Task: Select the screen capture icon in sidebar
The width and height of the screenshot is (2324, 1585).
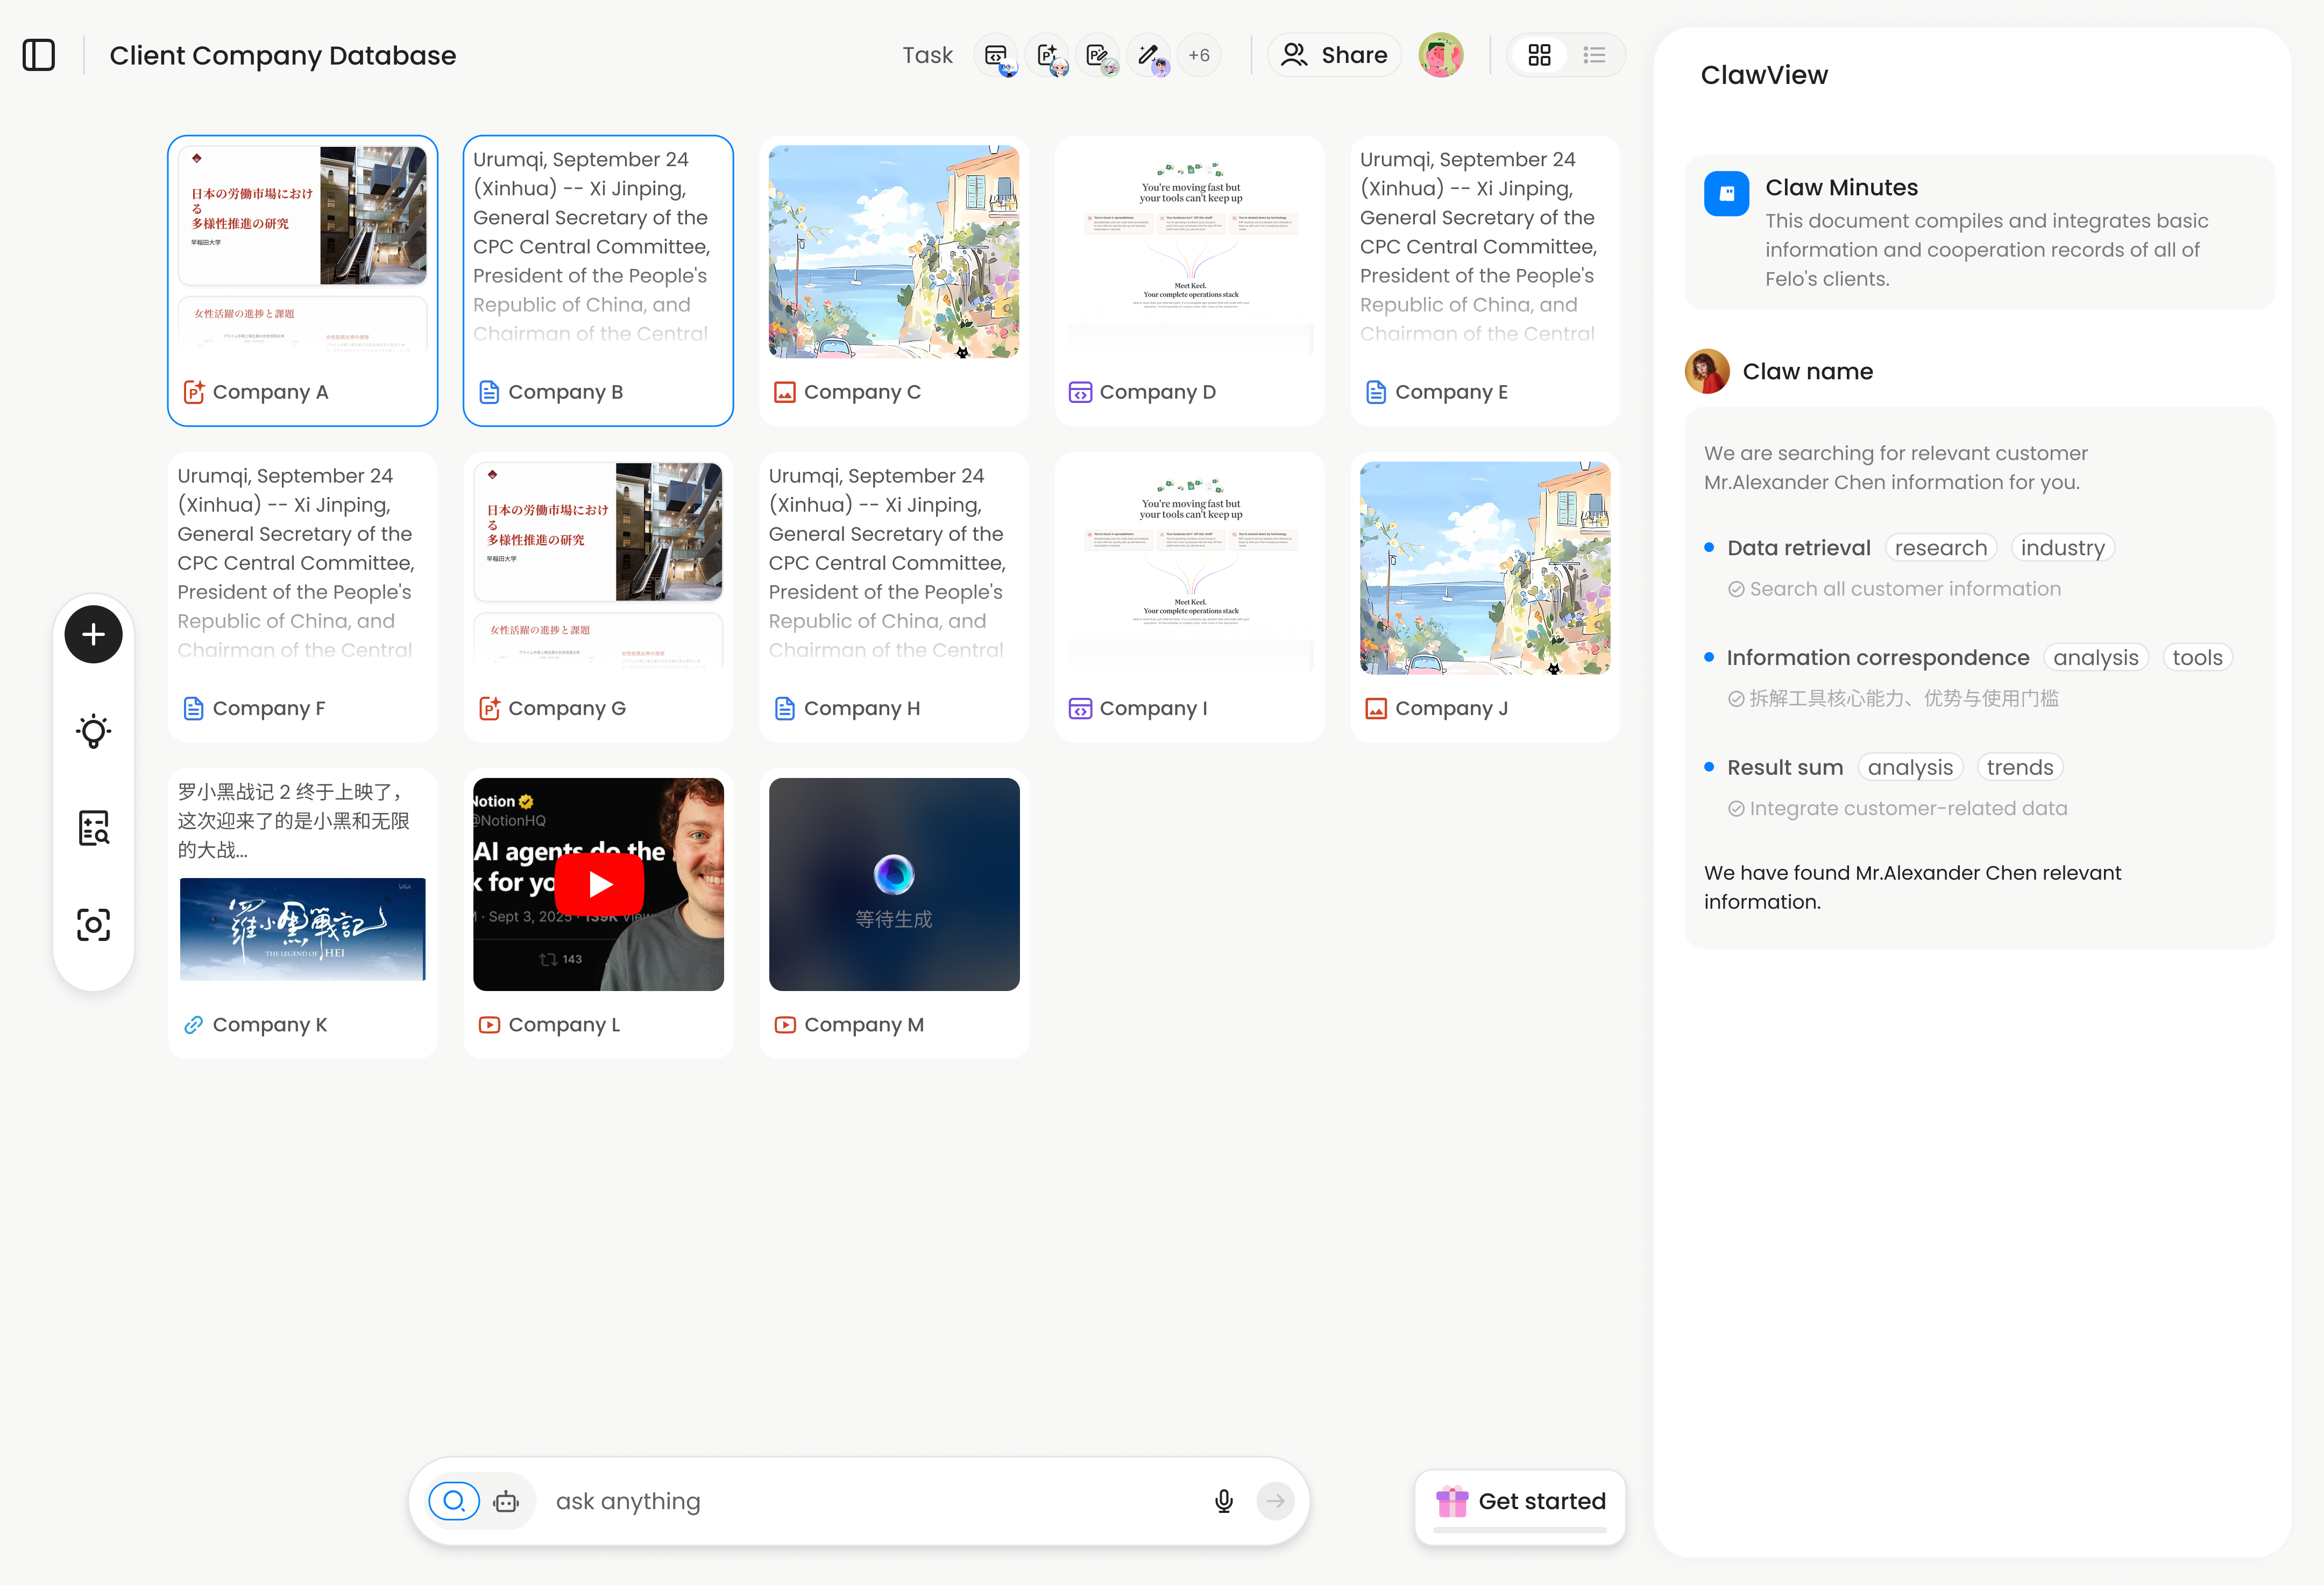Action: pos(93,925)
